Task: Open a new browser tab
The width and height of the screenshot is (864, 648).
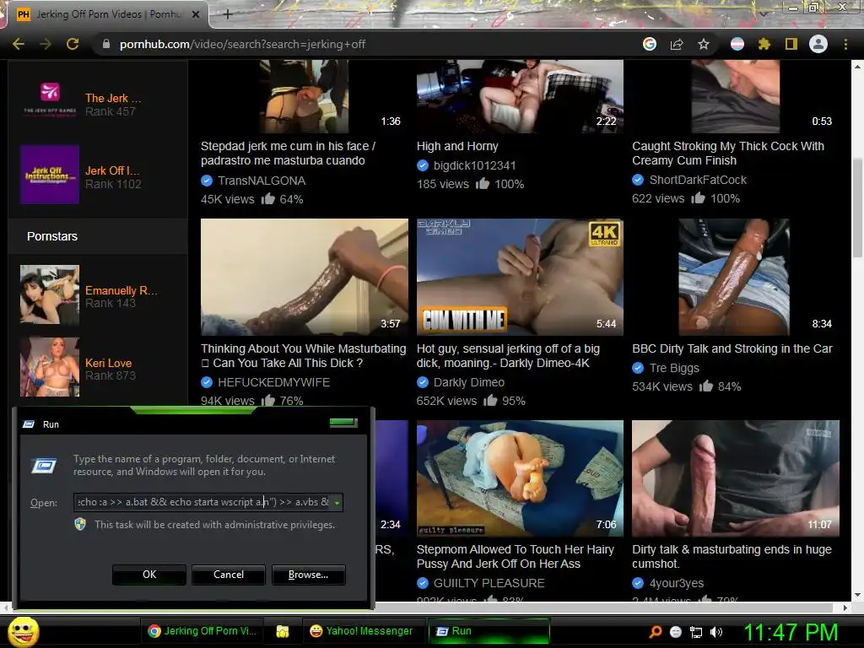Action: 228,14
